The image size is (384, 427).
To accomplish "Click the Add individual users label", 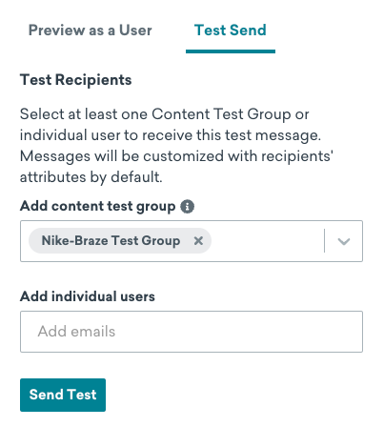I will [88, 296].
